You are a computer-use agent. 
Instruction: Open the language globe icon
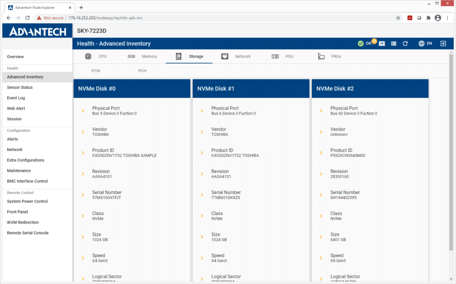(421, 43)
